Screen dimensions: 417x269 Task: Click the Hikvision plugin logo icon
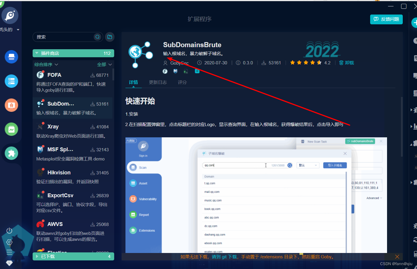[40, 172]
